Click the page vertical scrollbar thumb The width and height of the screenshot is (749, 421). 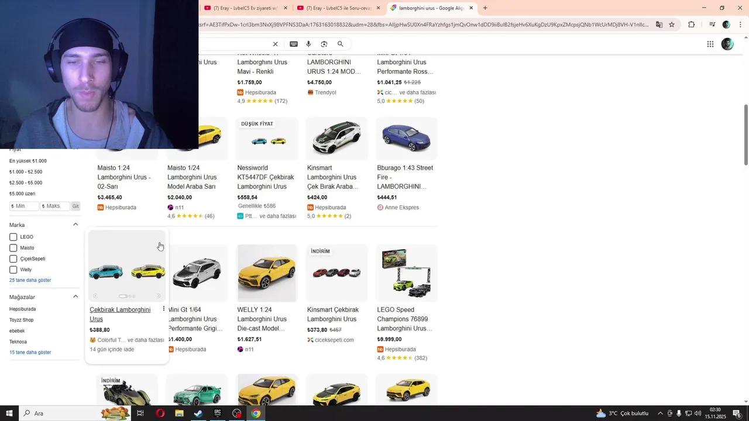(745, 134)
